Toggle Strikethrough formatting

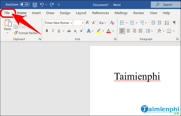69,31
